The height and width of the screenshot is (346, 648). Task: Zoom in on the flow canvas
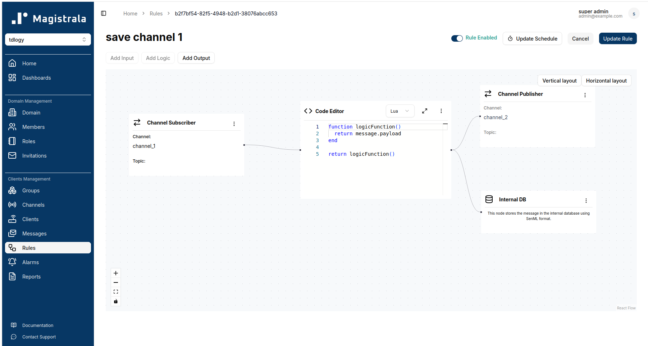[x=116, y=273]
